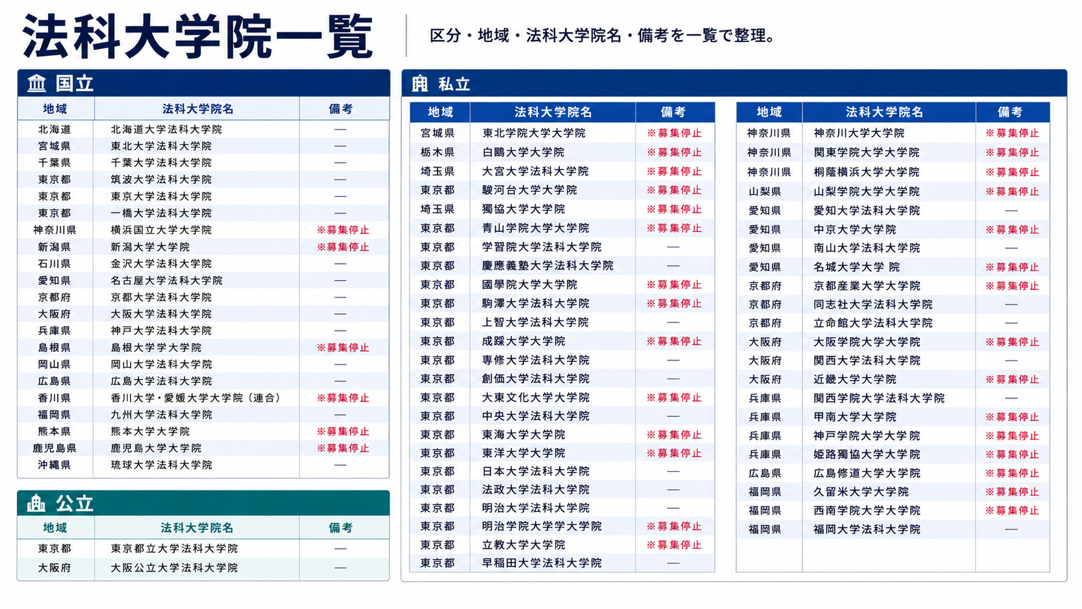The height and width of the screenshot is (609, 1082).
Task: Click 神奈川大学大学院
Action: [x=859, y=133]
